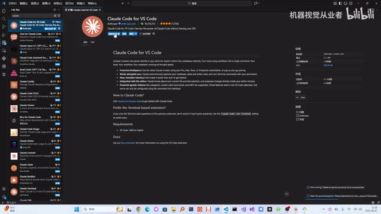The width and height of the screenshot is (381, 214).
Task: Open the Source Control view
Action: pyautogui.click(x=4, y=27)
